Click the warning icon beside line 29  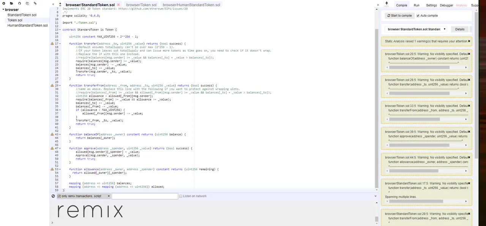52,85
